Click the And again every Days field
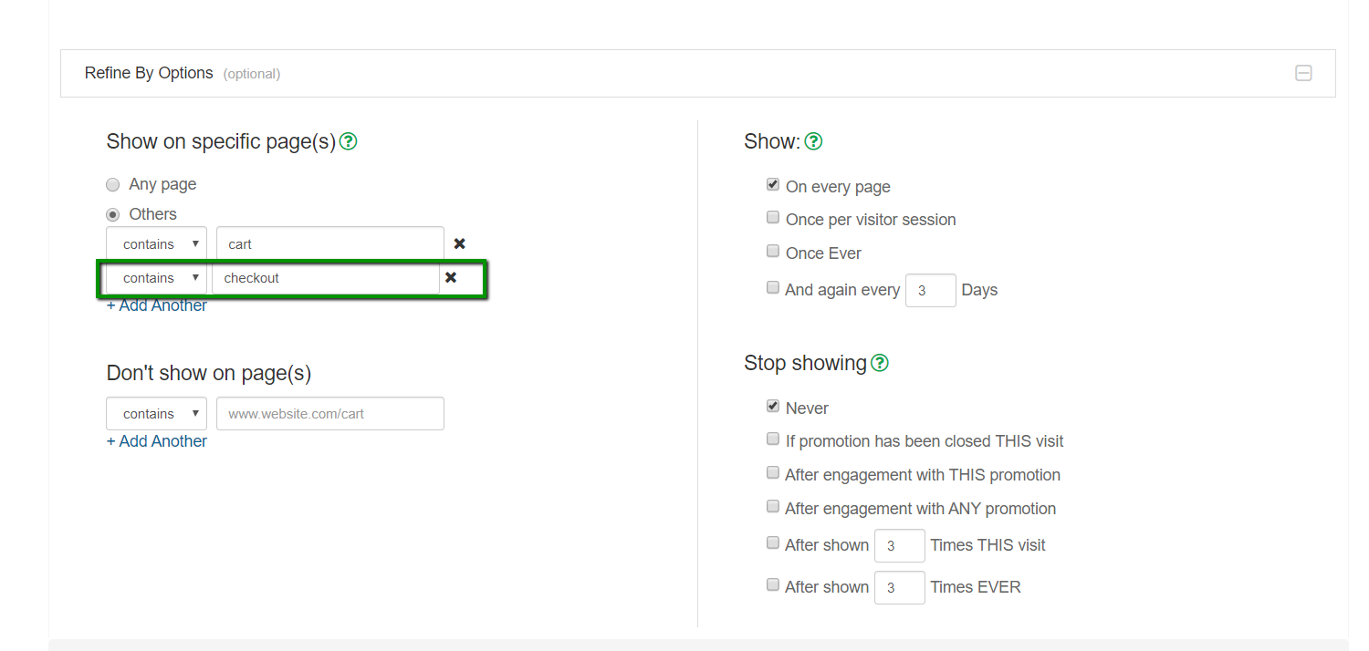Screen dimensions: 1369x651 click(x=930, y=291)
